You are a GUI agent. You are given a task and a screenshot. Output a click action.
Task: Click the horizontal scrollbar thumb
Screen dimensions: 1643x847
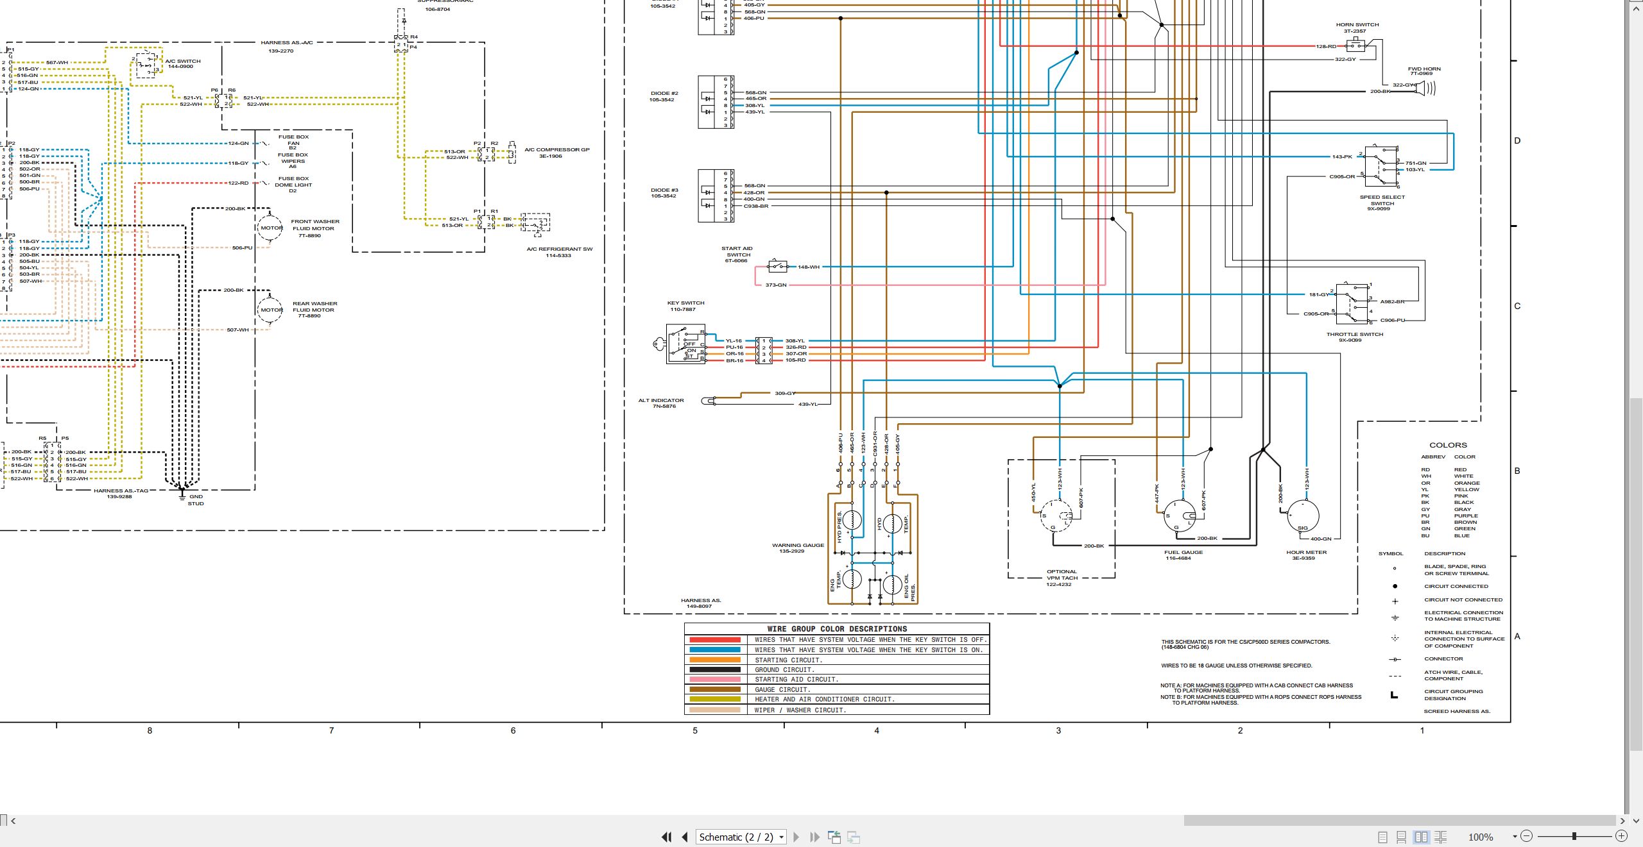pos(1399,821)
